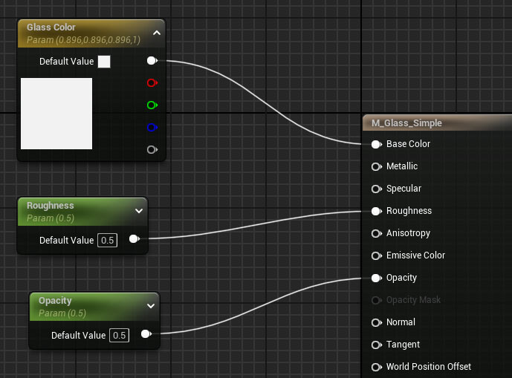
Task: Click the green channel output pin
Action: pyautogui.click(x=152, y=105)
